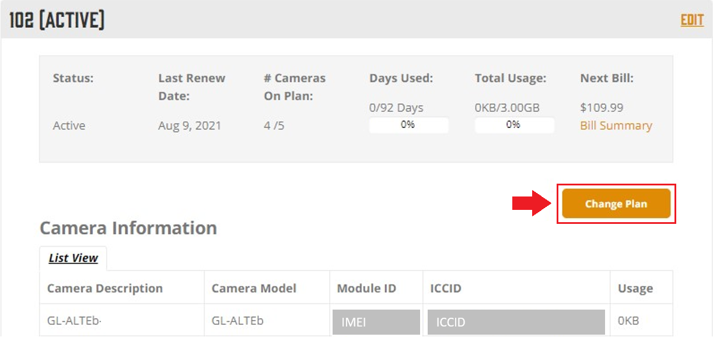Click the Camera Information heading

pos(128,228)
